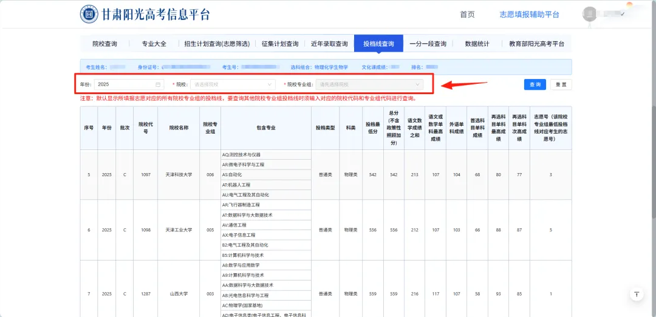Open the calendar icon in 年份 field

pyautogui.click(x=158, y=84)
